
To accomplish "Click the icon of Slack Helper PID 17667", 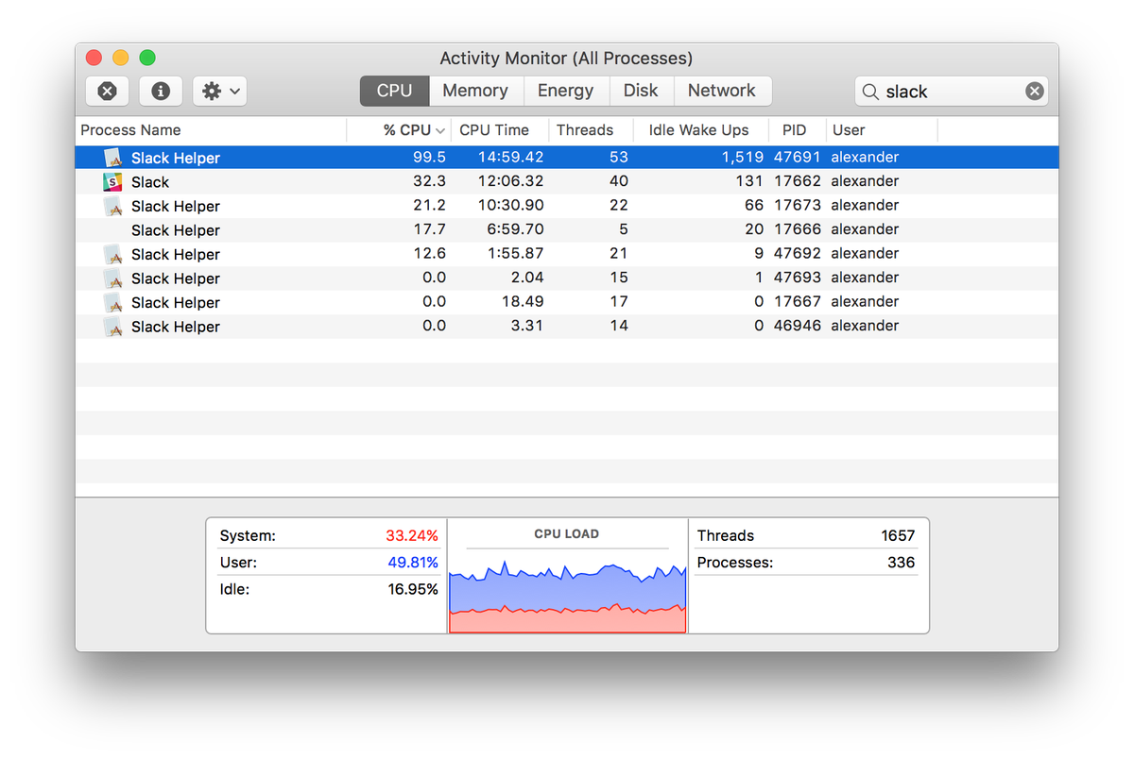I will (x=113, y=302).
